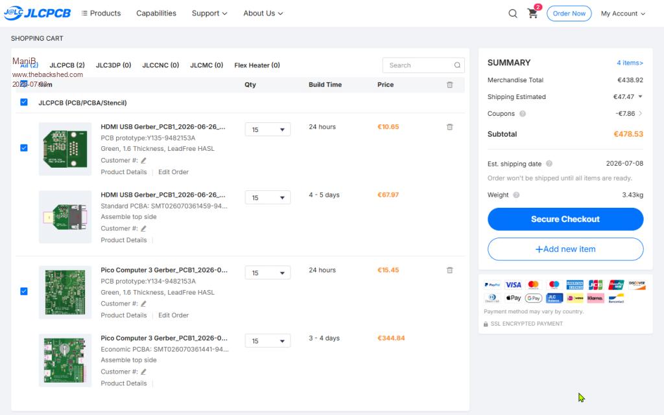Click the Bancontact payment icon
This screenshot has height=415, width=664.
616,298
